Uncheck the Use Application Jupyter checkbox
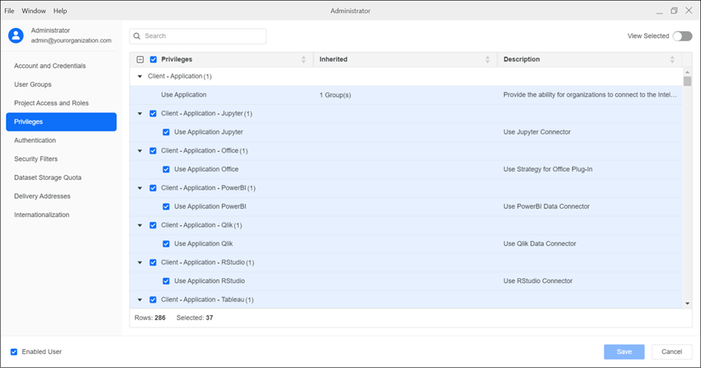 (x=167, y=132)
